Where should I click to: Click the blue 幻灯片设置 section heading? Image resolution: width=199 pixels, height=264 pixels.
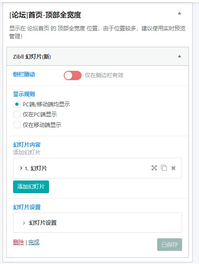tap(27, 207)
